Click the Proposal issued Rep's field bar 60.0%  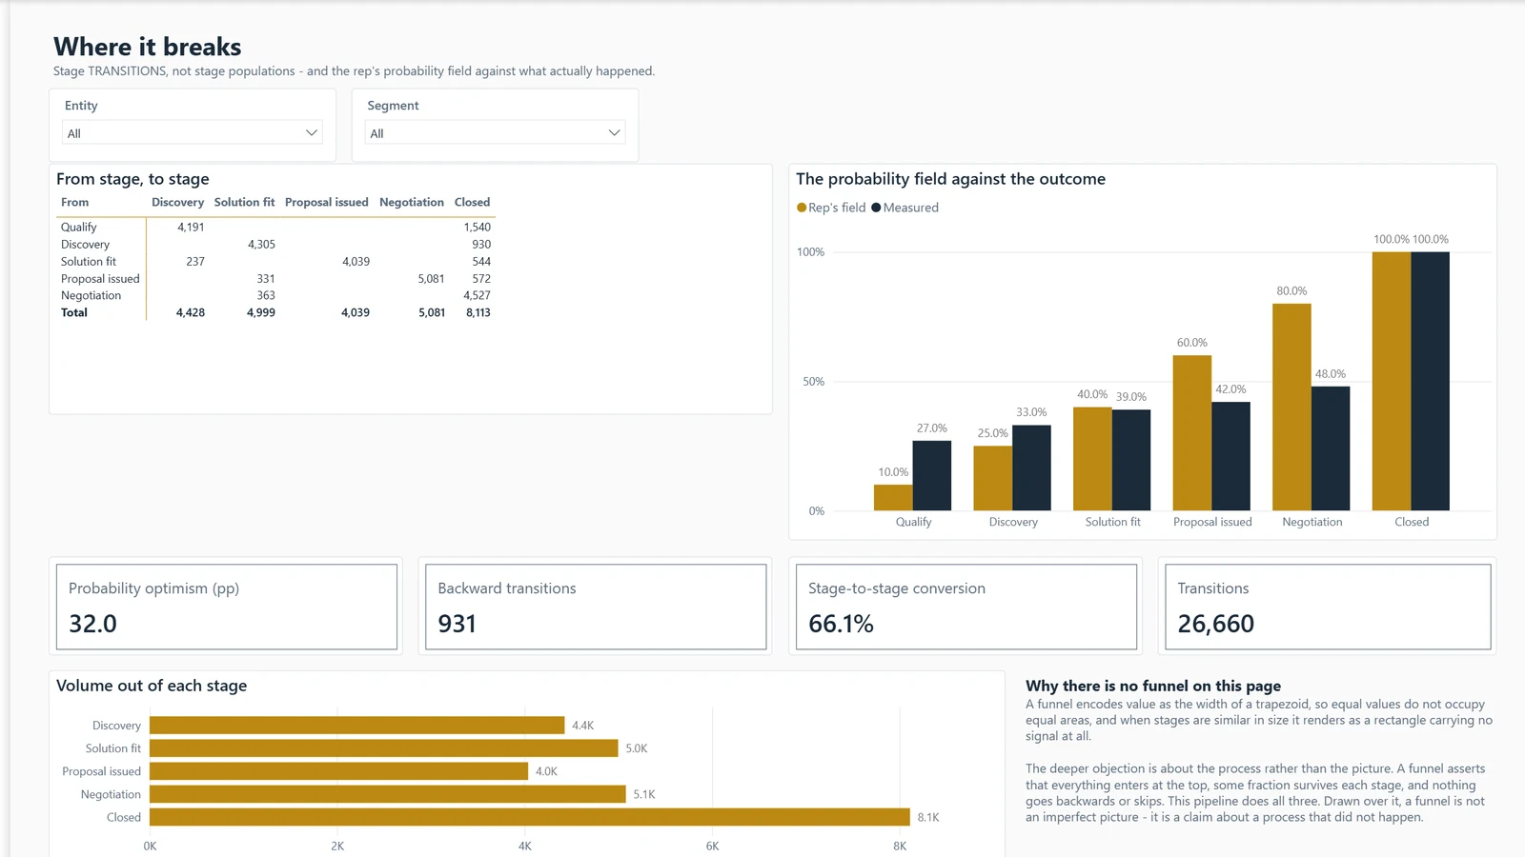point(1192,433)
